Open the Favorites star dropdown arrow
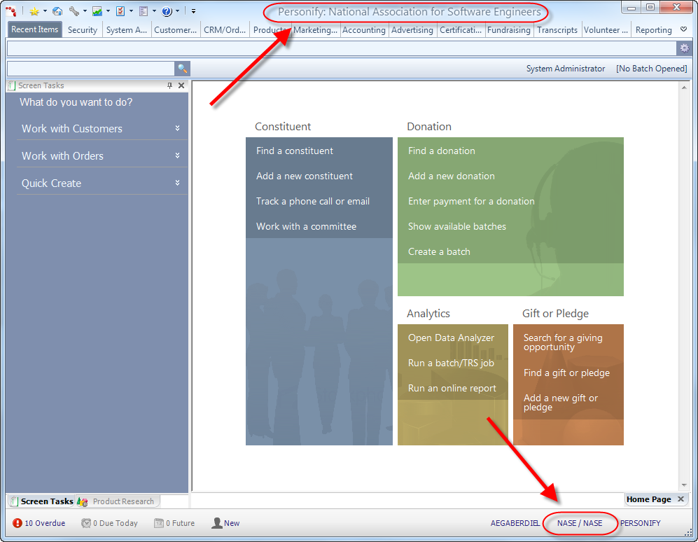The height and width of the screenshot is (542, 698). click(x=45, y=11)
